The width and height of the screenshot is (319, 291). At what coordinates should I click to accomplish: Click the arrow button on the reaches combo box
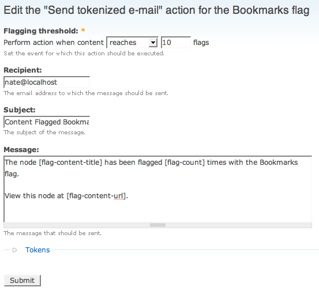pos(153,43)
